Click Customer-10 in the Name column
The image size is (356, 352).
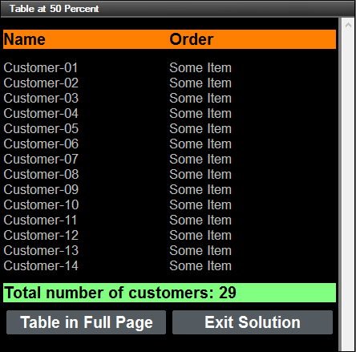point(41,204)
